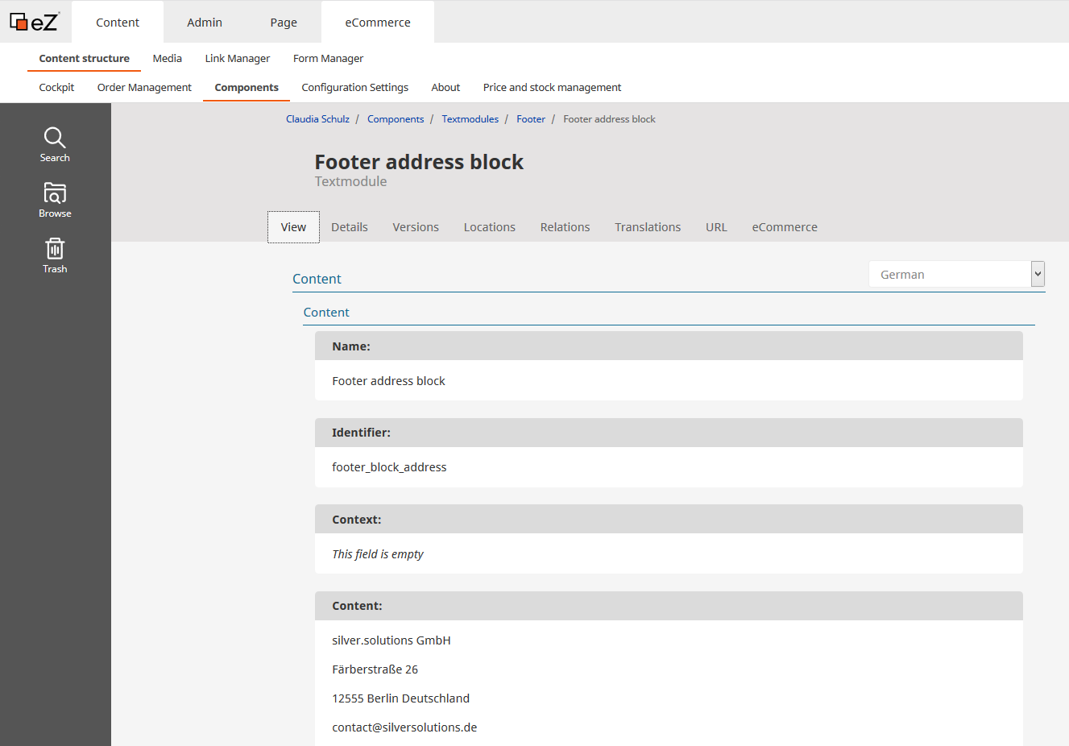Select the Components menu item

pos(247,88)
